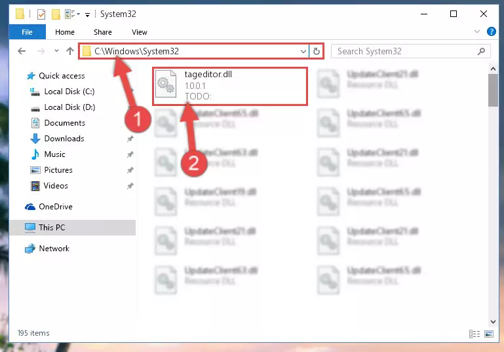This screenshot has height=352, width=504.
Task: Expand the ribbon with the chevron
Action: coord(477,31)
